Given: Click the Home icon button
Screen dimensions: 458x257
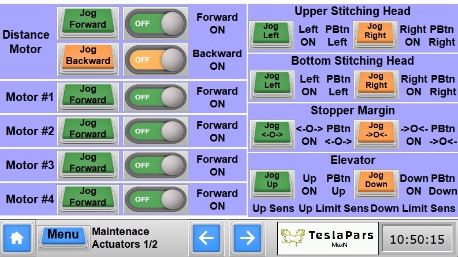Looking at the screenshot, I should pos(17,237).
